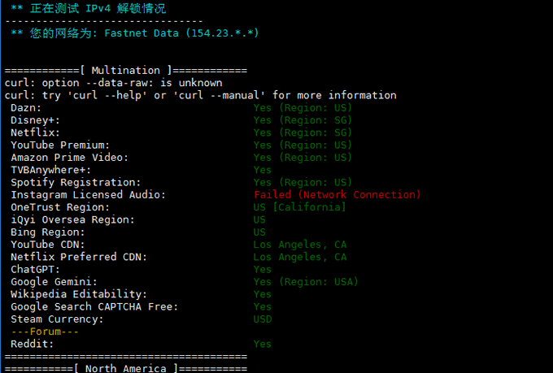Click the Amazon Prime Video label
This screenshot has width=553, height=373.
[x=69, y=158]
